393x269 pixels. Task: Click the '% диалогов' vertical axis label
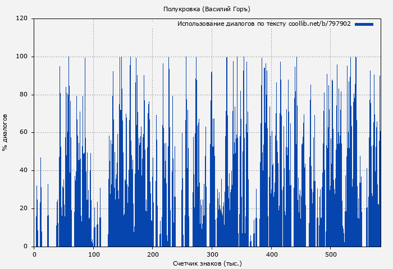5,132
